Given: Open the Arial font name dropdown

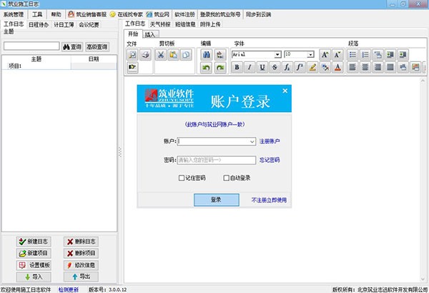Looking at the screenshot, I should (277, 54).
